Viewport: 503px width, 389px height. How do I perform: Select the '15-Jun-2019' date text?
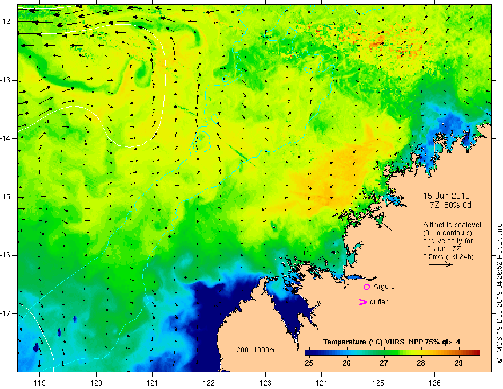[x=446, y=196]
